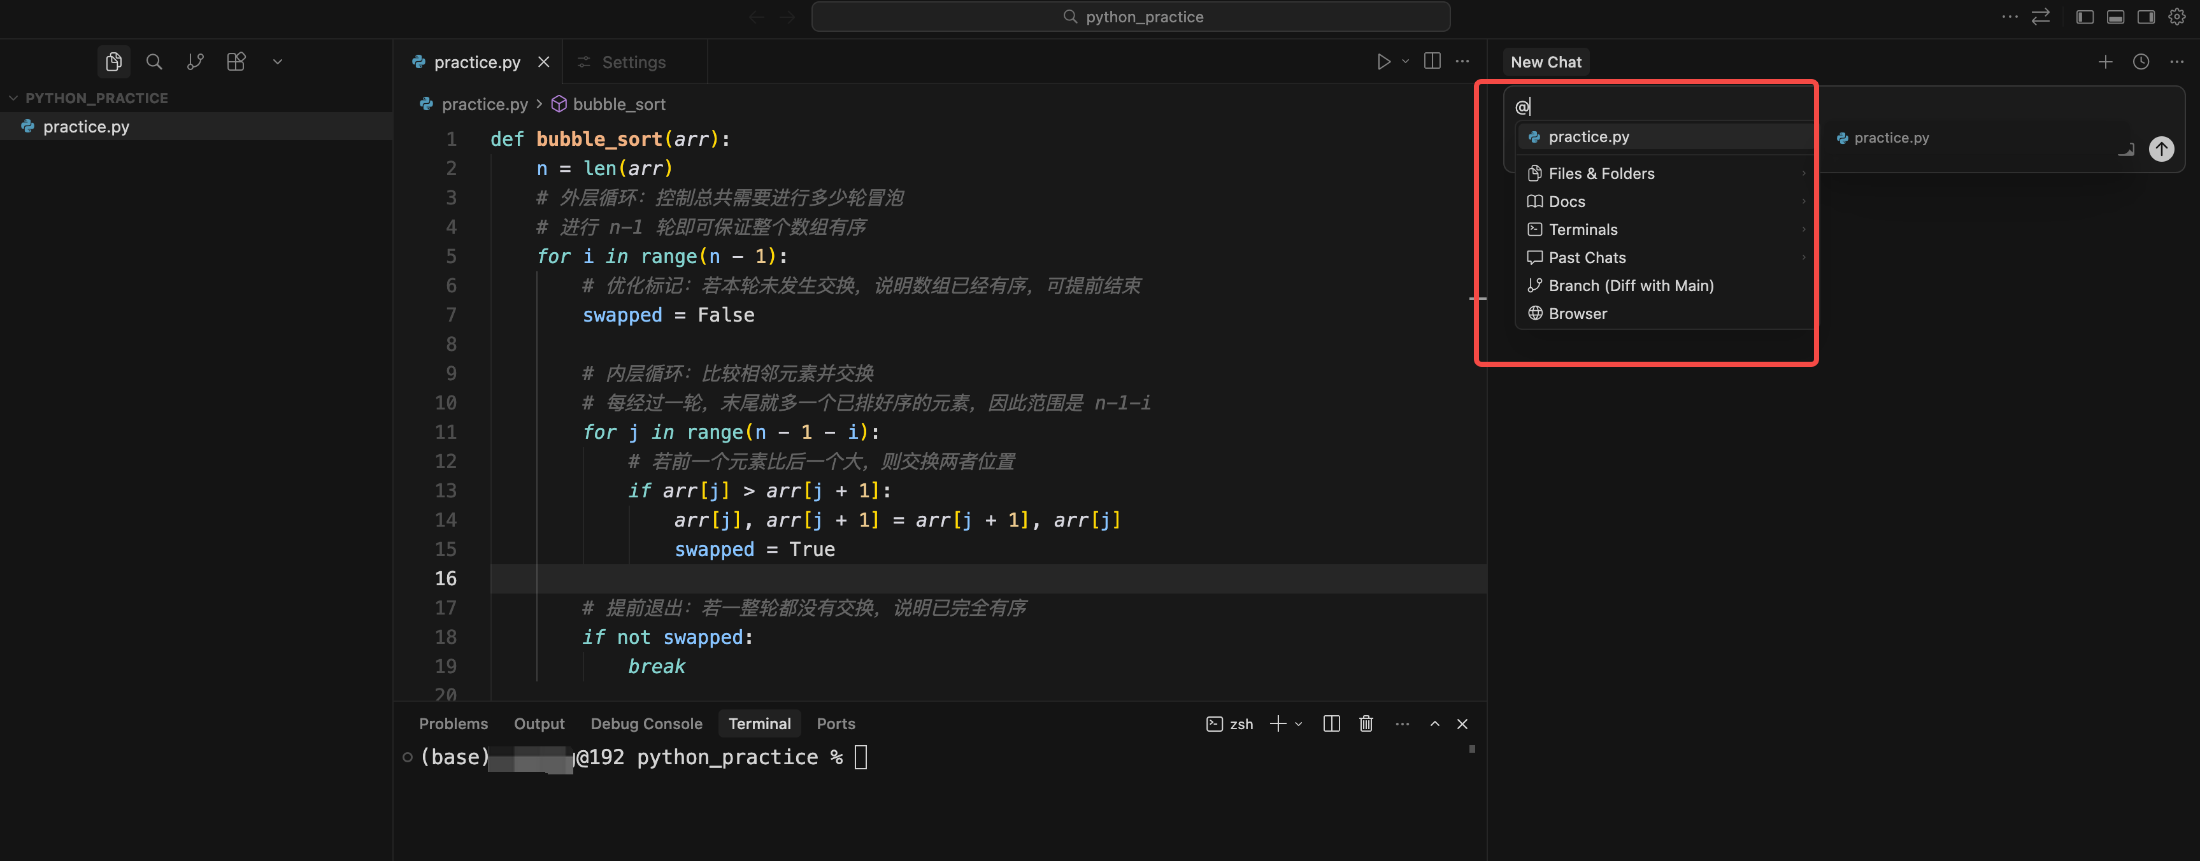Click the python_practice command center search box
Viewport: 2200px width, 861px height.
point(1131,16)
